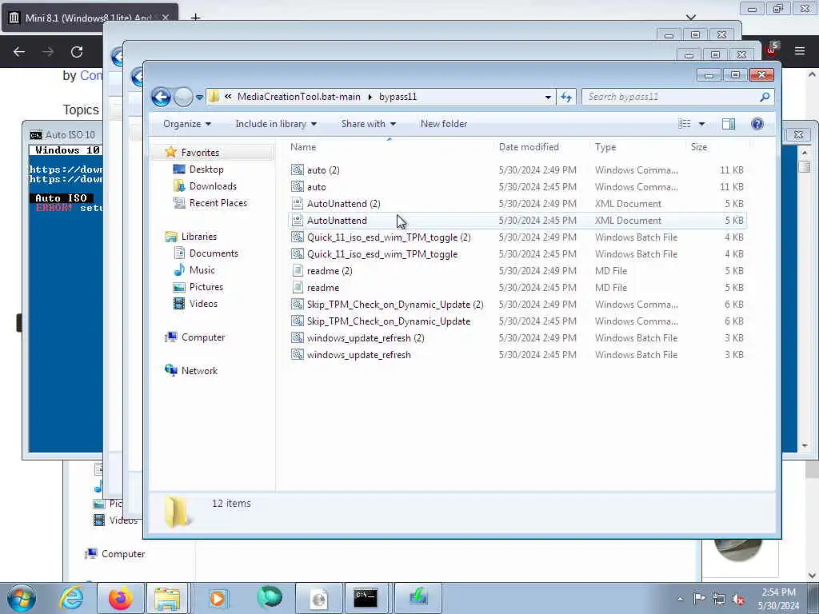This screenshot has width=819, height=614.
Task: Select AutoUnattend (2) XML file icon
Action: pyautogui.click(x=298, y=204)
